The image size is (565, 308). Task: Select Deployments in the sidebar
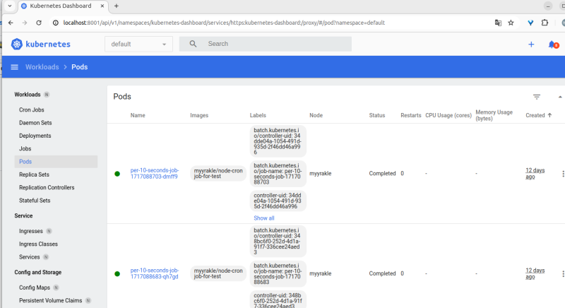(x=35, y=136)
